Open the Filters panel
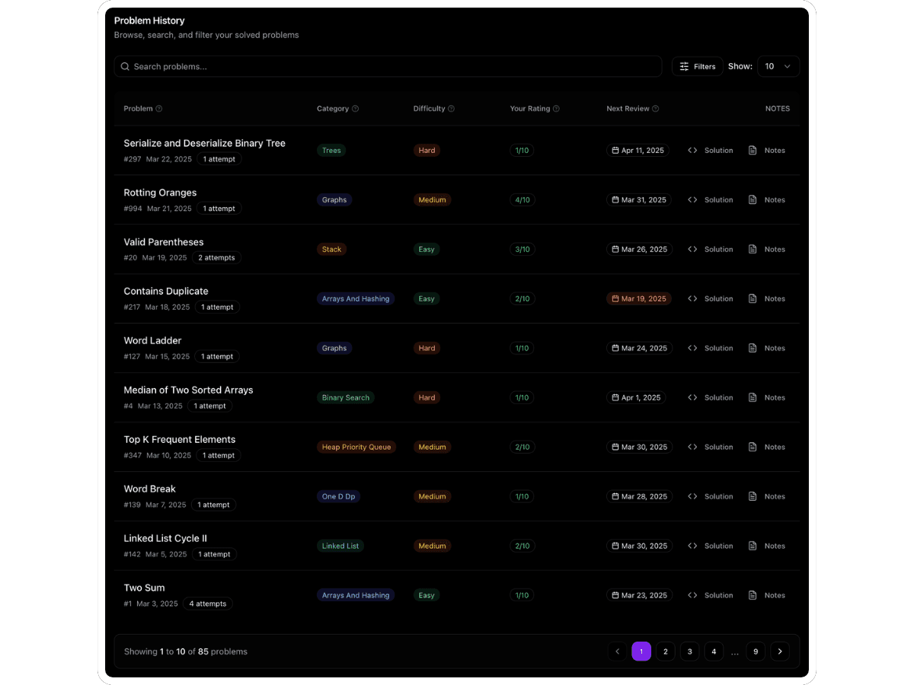Viewport: 914px width, 685px height. [697, 67]
